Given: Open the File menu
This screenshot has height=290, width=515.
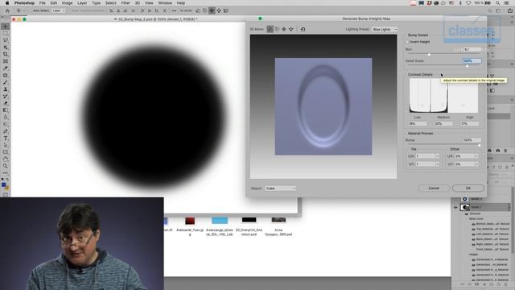Looking at the screenshot, I should tap(43, 3).
